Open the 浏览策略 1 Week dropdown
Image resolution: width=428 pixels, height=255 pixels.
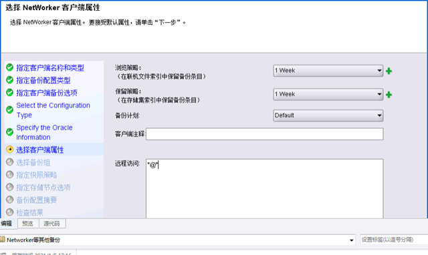pos(328,71)
